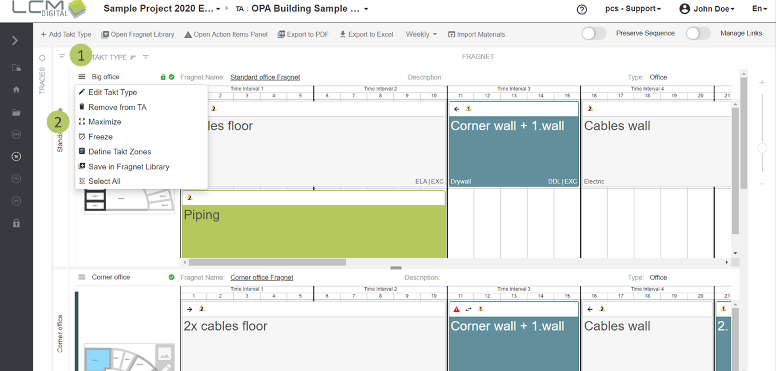Choose Define Takt Zones from context menu
The width and height of the screenshot is (776, 371).
[119, 152]
